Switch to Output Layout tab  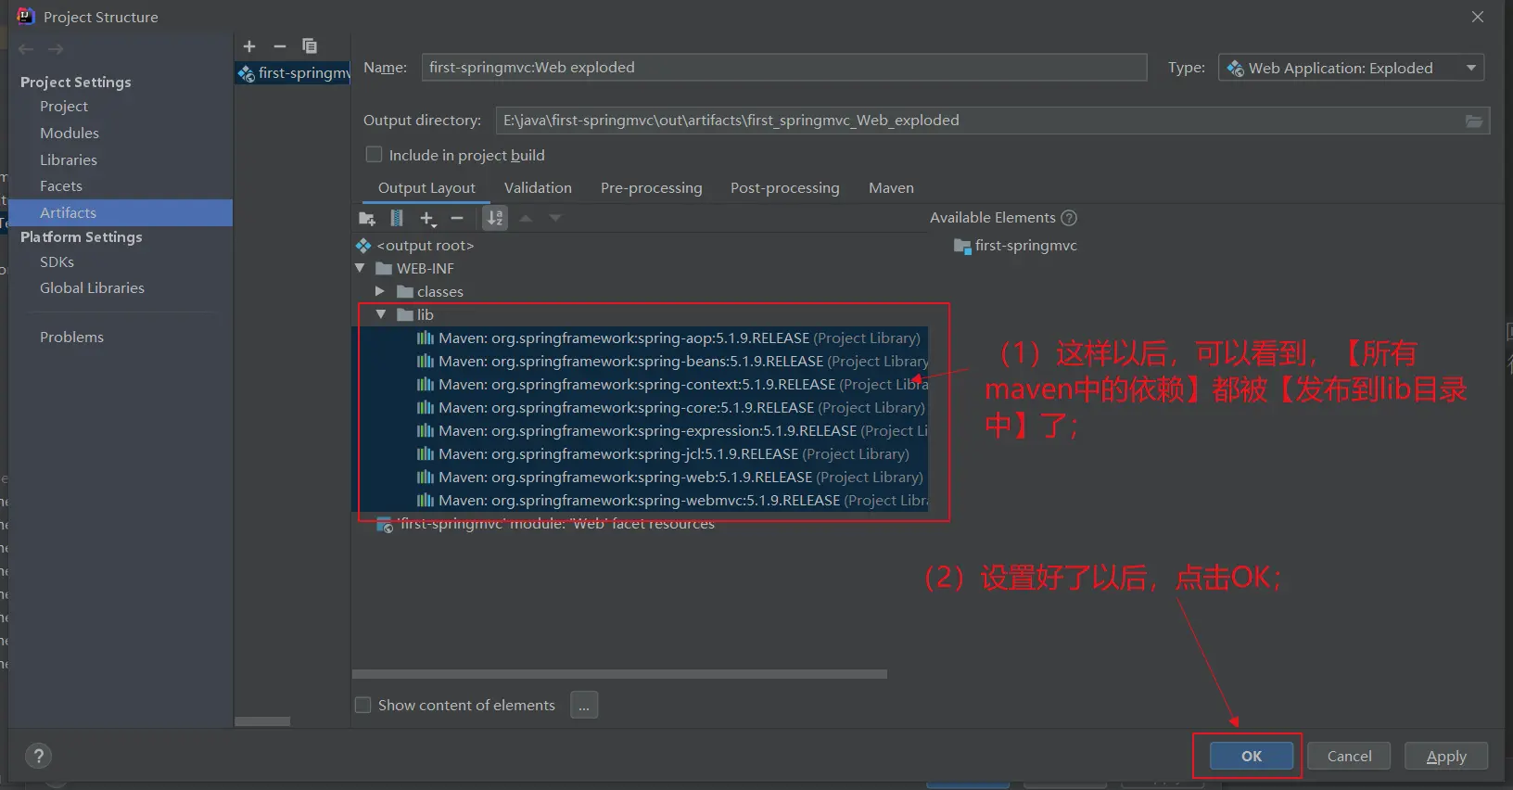426,188
